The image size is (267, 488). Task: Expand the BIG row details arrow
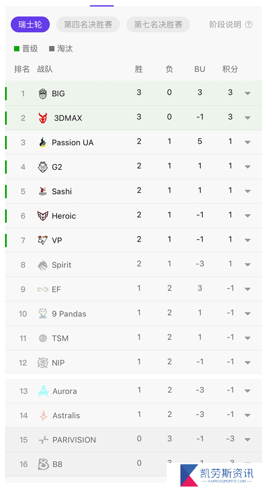pos(248,93)
